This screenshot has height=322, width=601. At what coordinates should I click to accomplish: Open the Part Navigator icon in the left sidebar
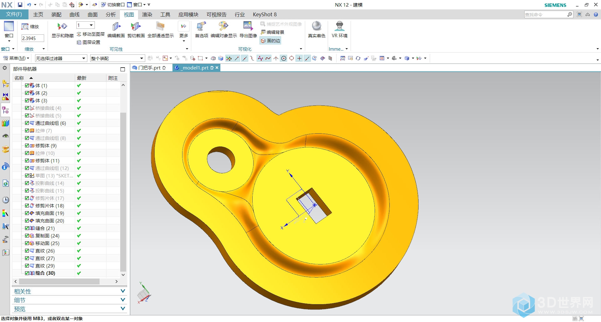[5, 110]
